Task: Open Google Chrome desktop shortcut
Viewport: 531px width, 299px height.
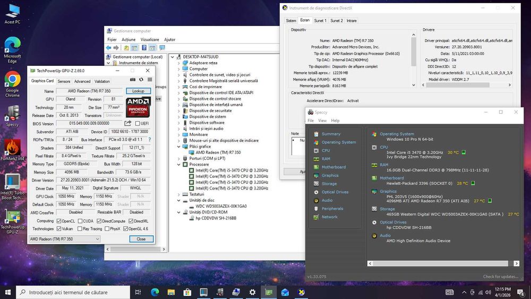Action: [13, 84]
